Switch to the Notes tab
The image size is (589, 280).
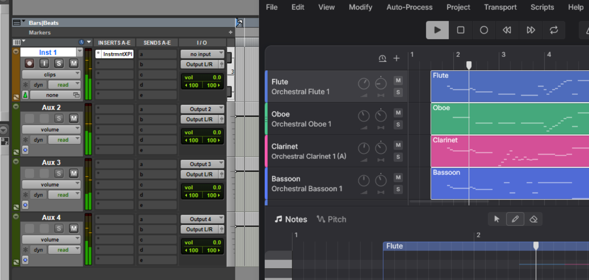click(x=291, y=219)
